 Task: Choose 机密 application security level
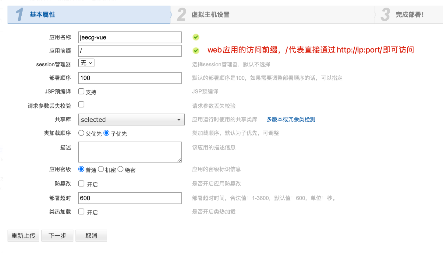[x=101, y=169]
